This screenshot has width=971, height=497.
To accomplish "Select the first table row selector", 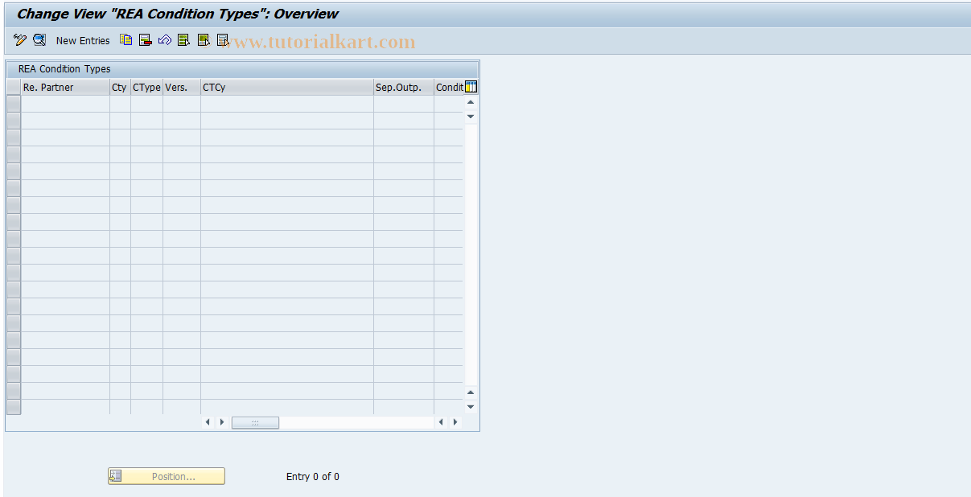I will pos(14,104).
